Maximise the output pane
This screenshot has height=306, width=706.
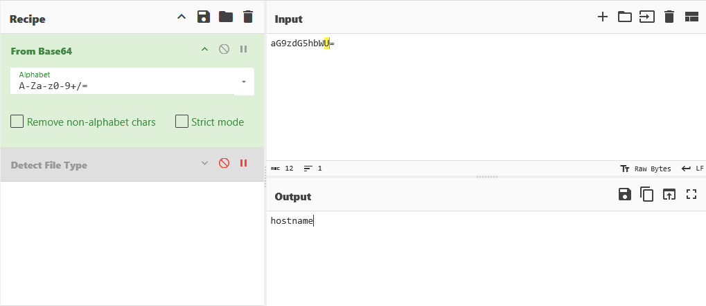[x=691, y=195]
